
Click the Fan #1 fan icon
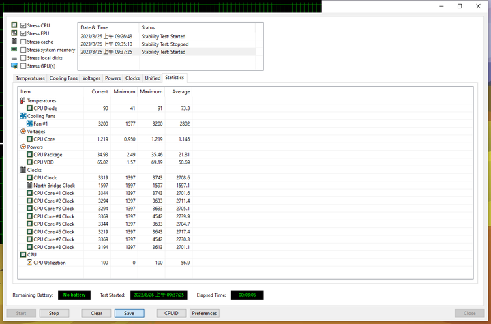click(29, 123)
